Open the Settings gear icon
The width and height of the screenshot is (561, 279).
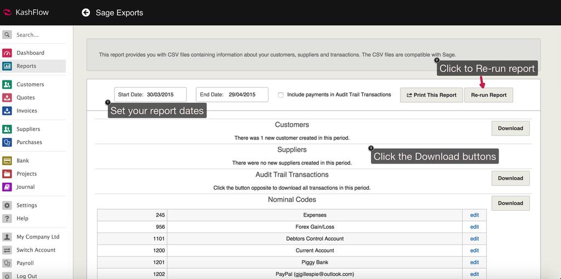[x=7, y=206]
